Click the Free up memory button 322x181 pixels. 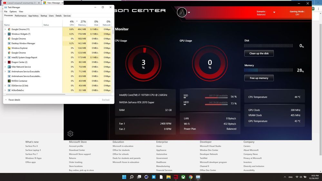pyautogui.click(x=259, y=78)
